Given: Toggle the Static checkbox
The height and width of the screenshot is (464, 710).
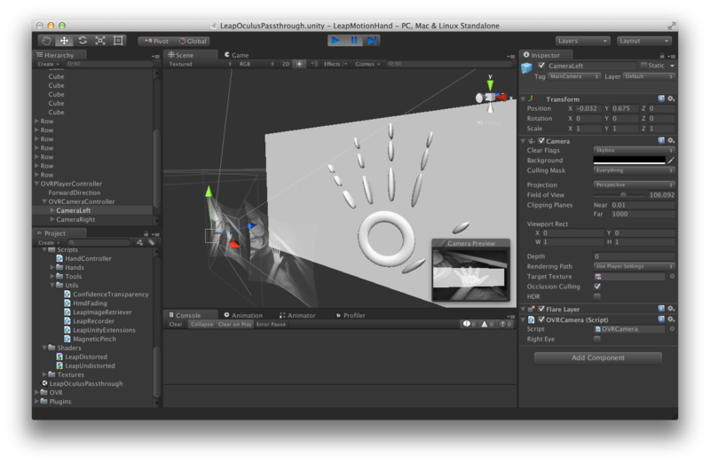Looking at the screenshot, I should click(x=644, y=66).
